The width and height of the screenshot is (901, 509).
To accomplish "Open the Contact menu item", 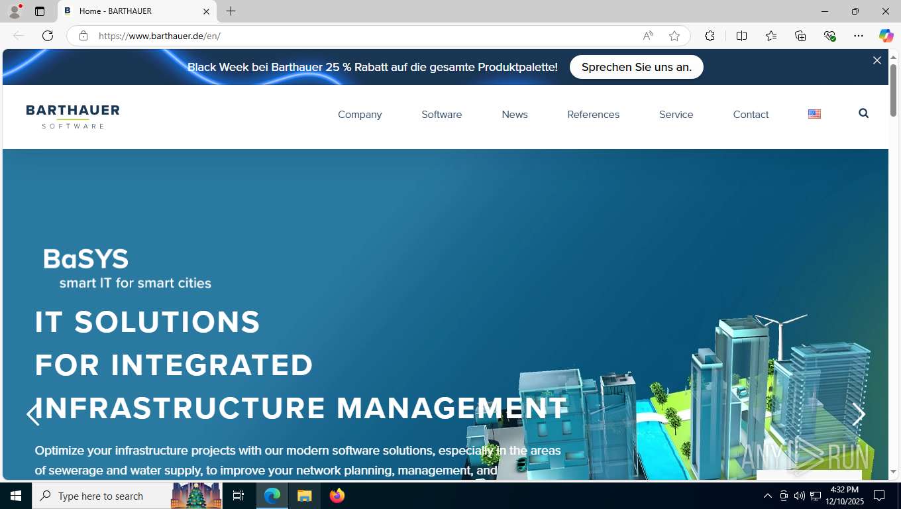I will [x=751, y=115].
